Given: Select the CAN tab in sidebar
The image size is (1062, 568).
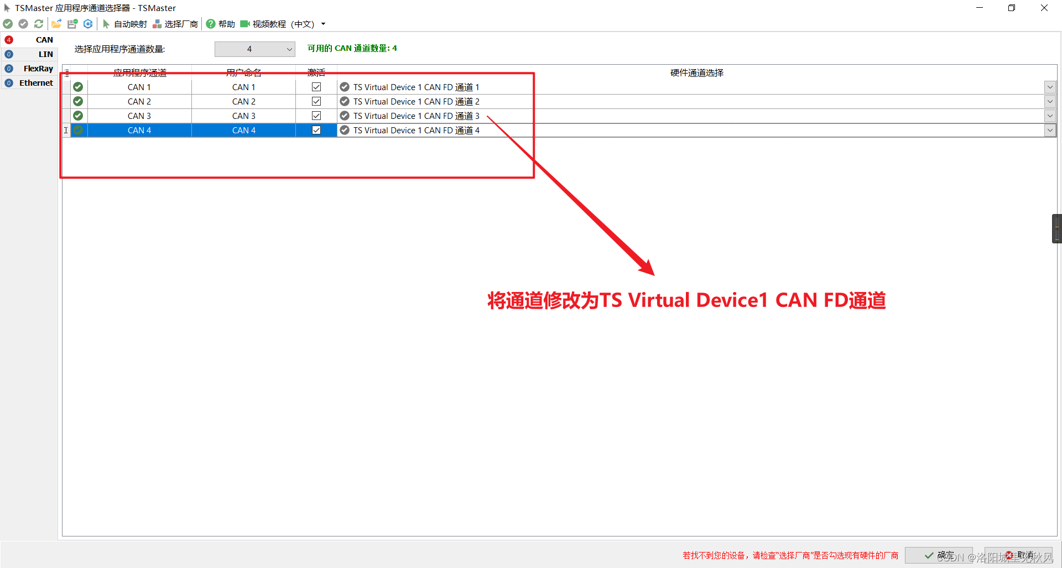Looking at the screenshot, I should tap(29, 40).
